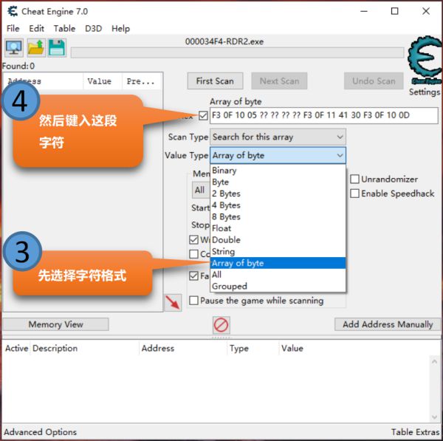Click the scan progress bar
Image resolution: width=443 pixels, height=441 pixels.
[x=236, y=52]
